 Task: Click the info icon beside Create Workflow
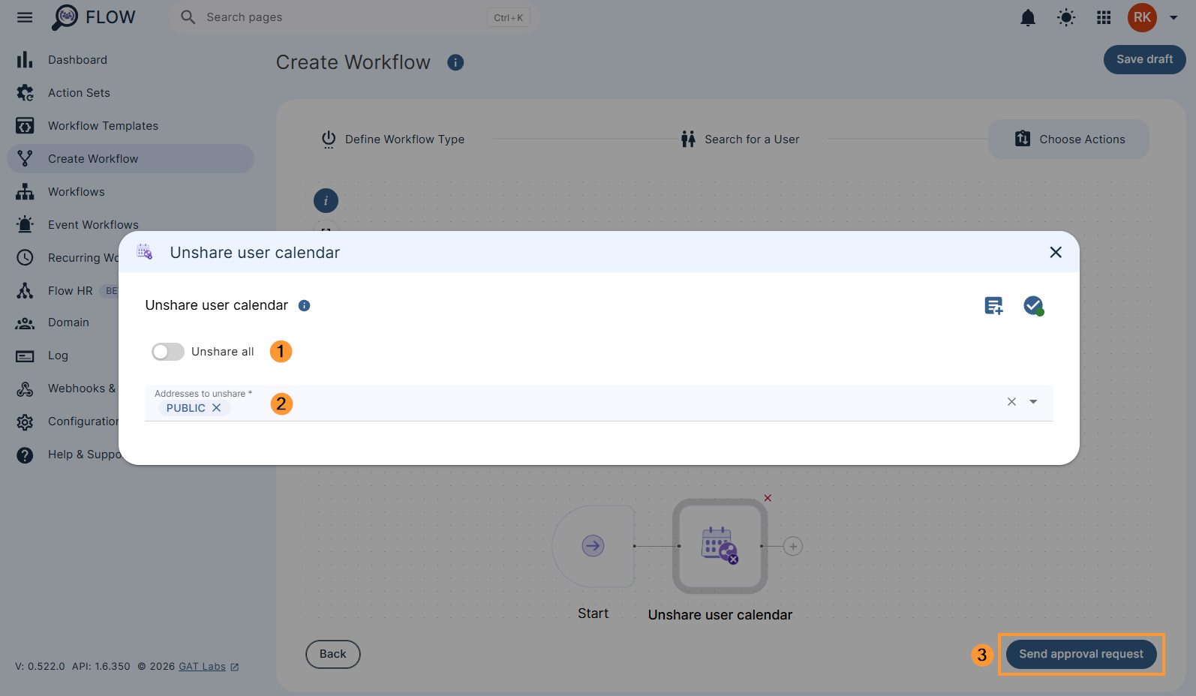click(x=455, y=62)
